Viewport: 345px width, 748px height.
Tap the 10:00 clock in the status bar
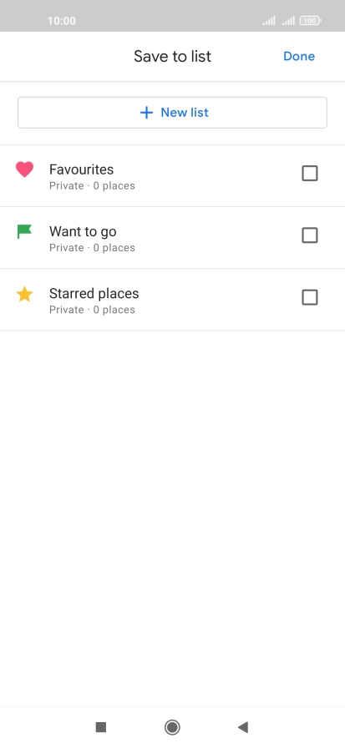click(62, 21)
